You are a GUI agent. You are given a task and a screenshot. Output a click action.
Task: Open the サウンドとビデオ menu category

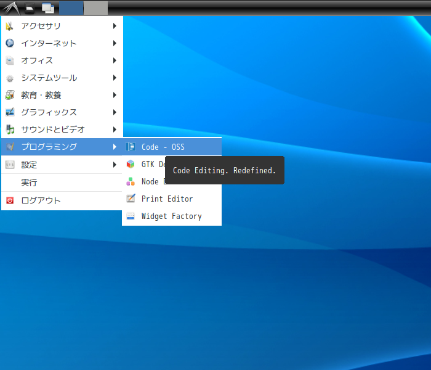tap(62, 129)
